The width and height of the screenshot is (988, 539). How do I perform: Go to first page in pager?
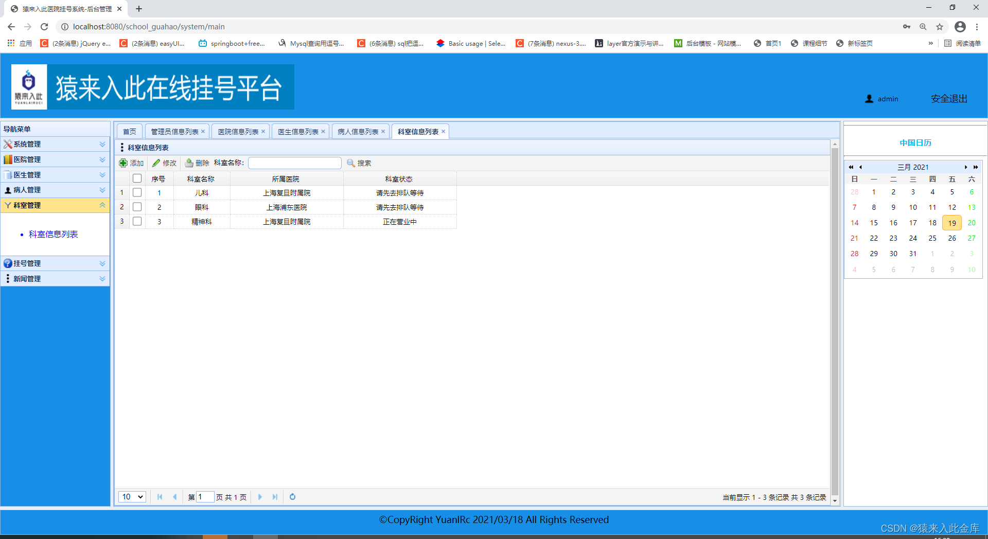[160, 497]
